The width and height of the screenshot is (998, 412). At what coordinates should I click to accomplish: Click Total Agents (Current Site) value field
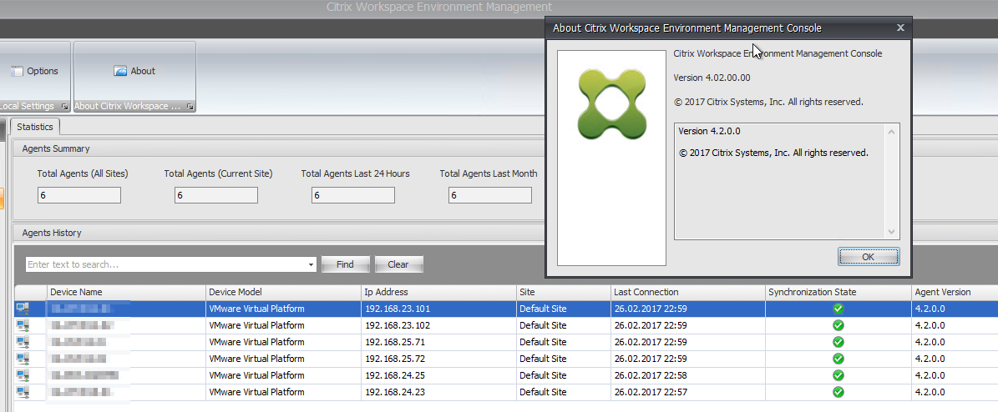215,195
